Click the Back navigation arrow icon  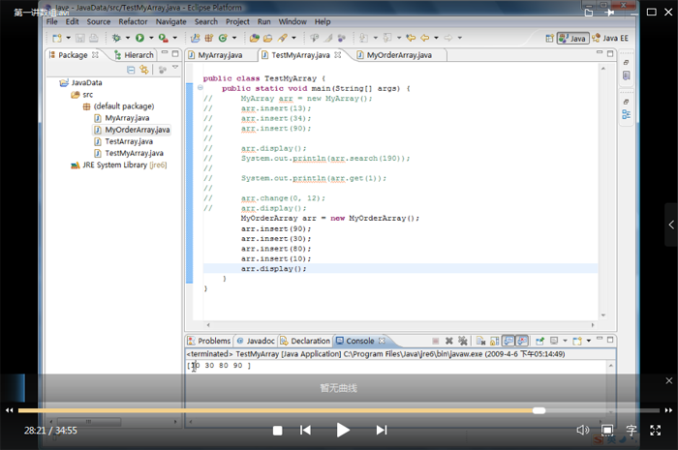click(425, 38)
